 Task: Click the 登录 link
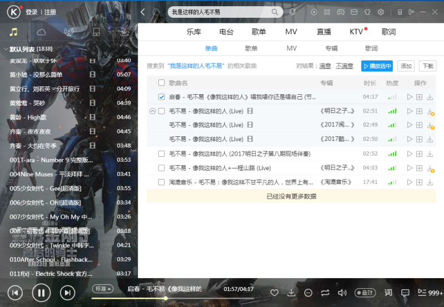[32, 12]
